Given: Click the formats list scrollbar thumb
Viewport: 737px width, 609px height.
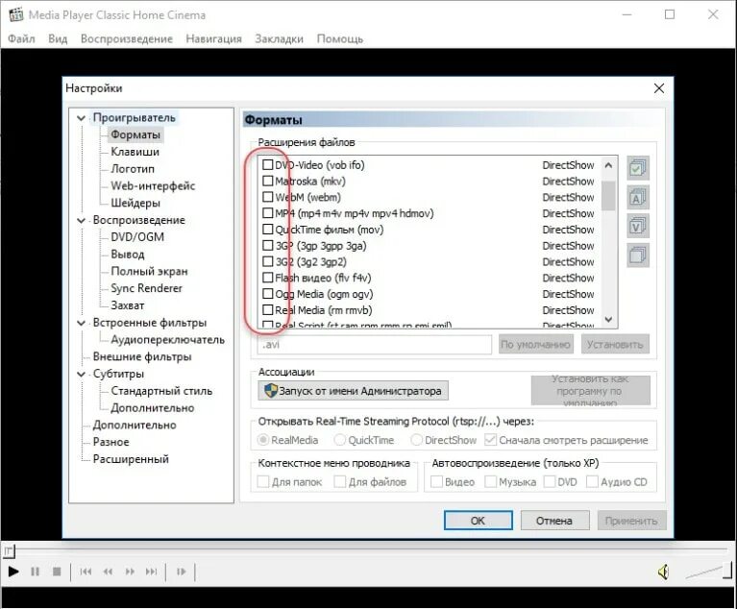Looking at the screenshot, I should click(608, 195).
